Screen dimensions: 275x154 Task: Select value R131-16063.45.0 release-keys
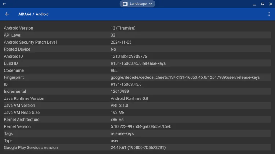138,63
